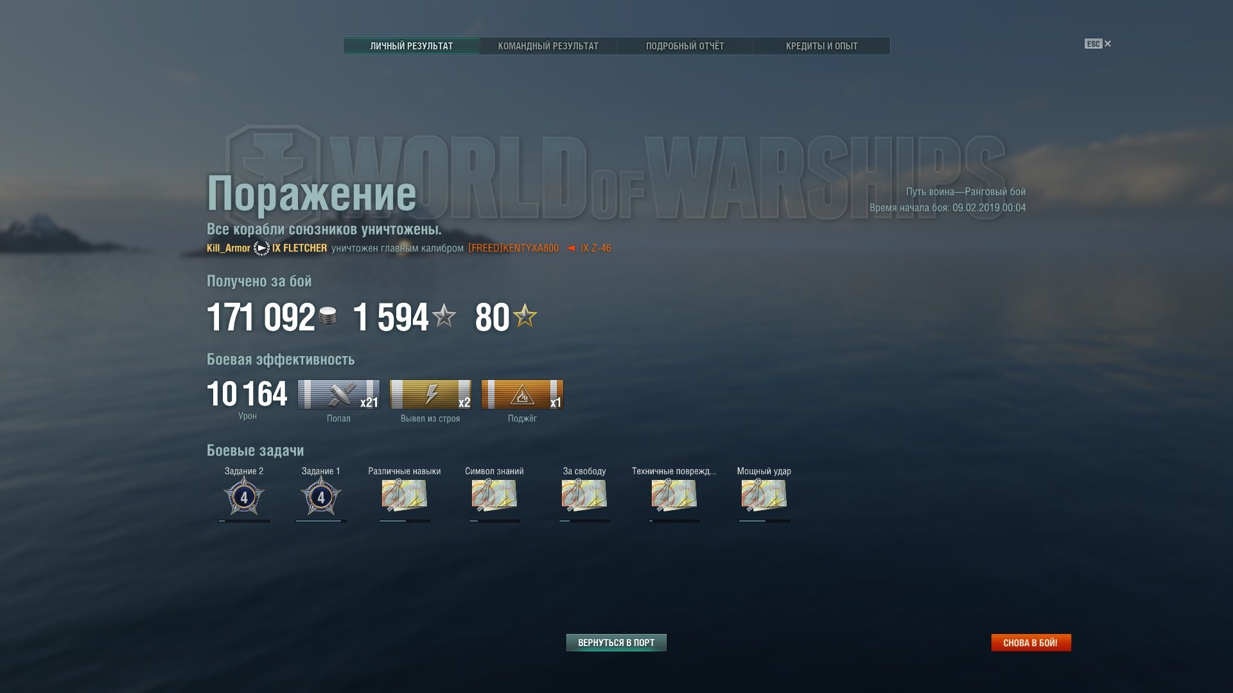The image size is (1233, 693).
Task: Click the silver credits coin icon
Action: (x=328, y=316)
